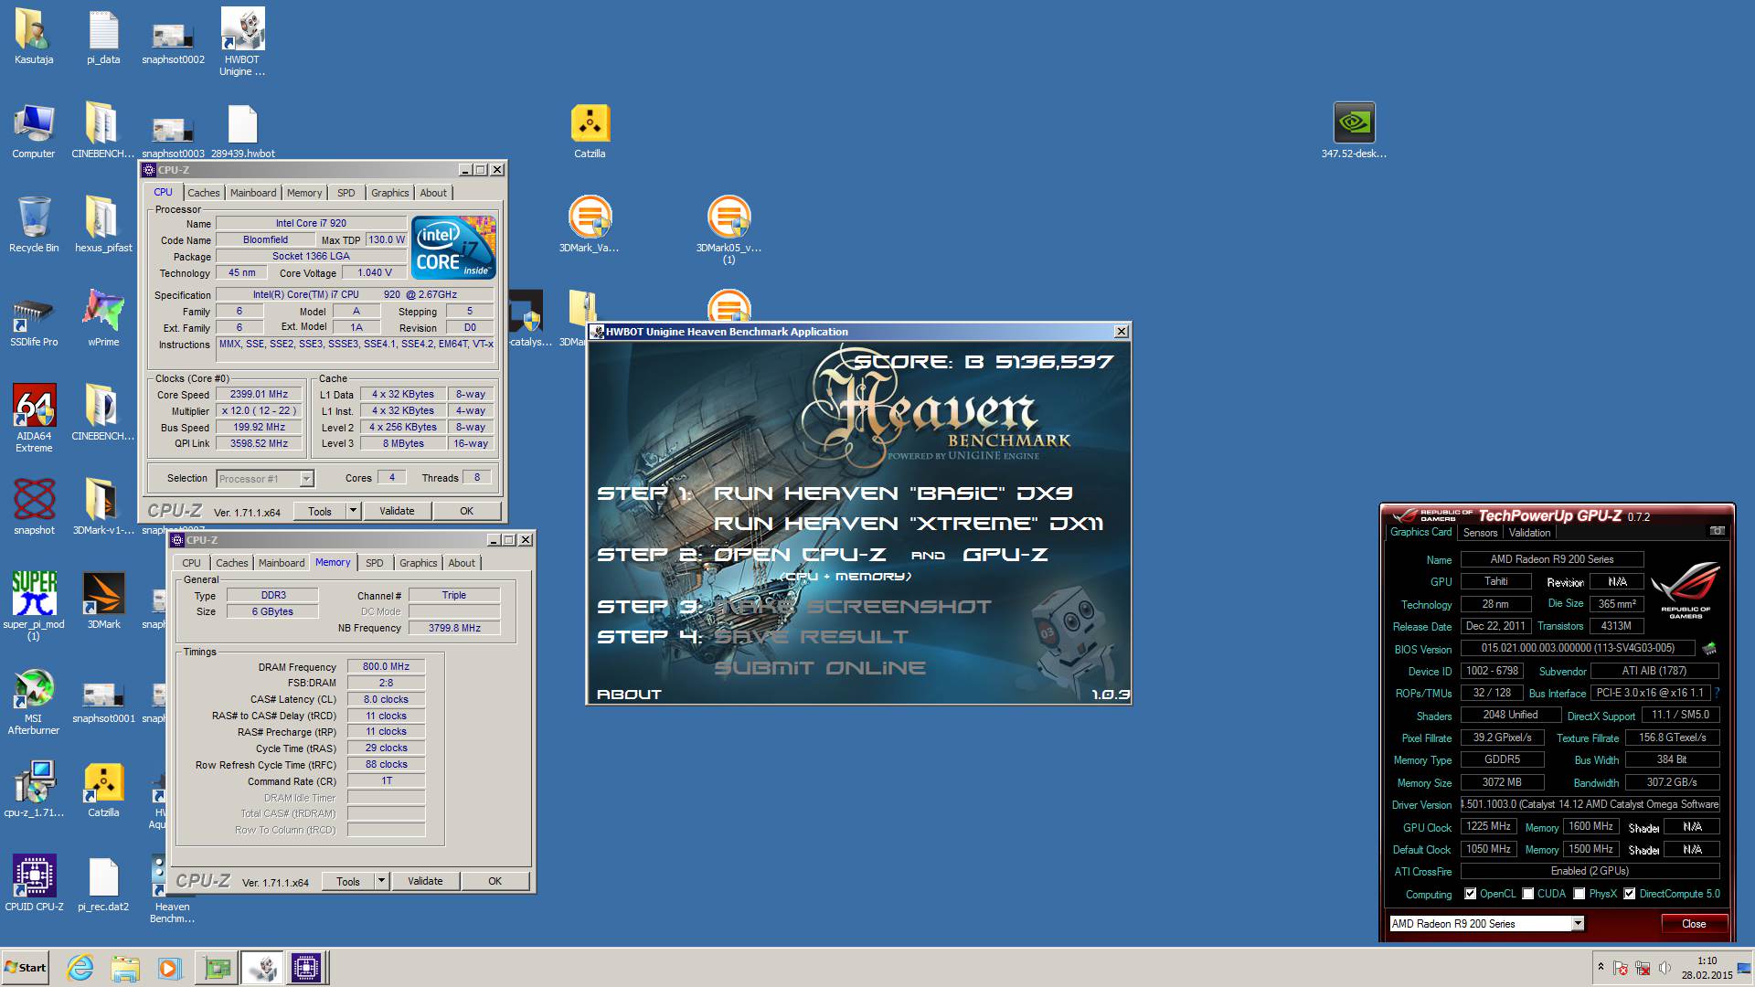Run Heaven "Basic" DX9 benchmark

click(x=893, y=493)
